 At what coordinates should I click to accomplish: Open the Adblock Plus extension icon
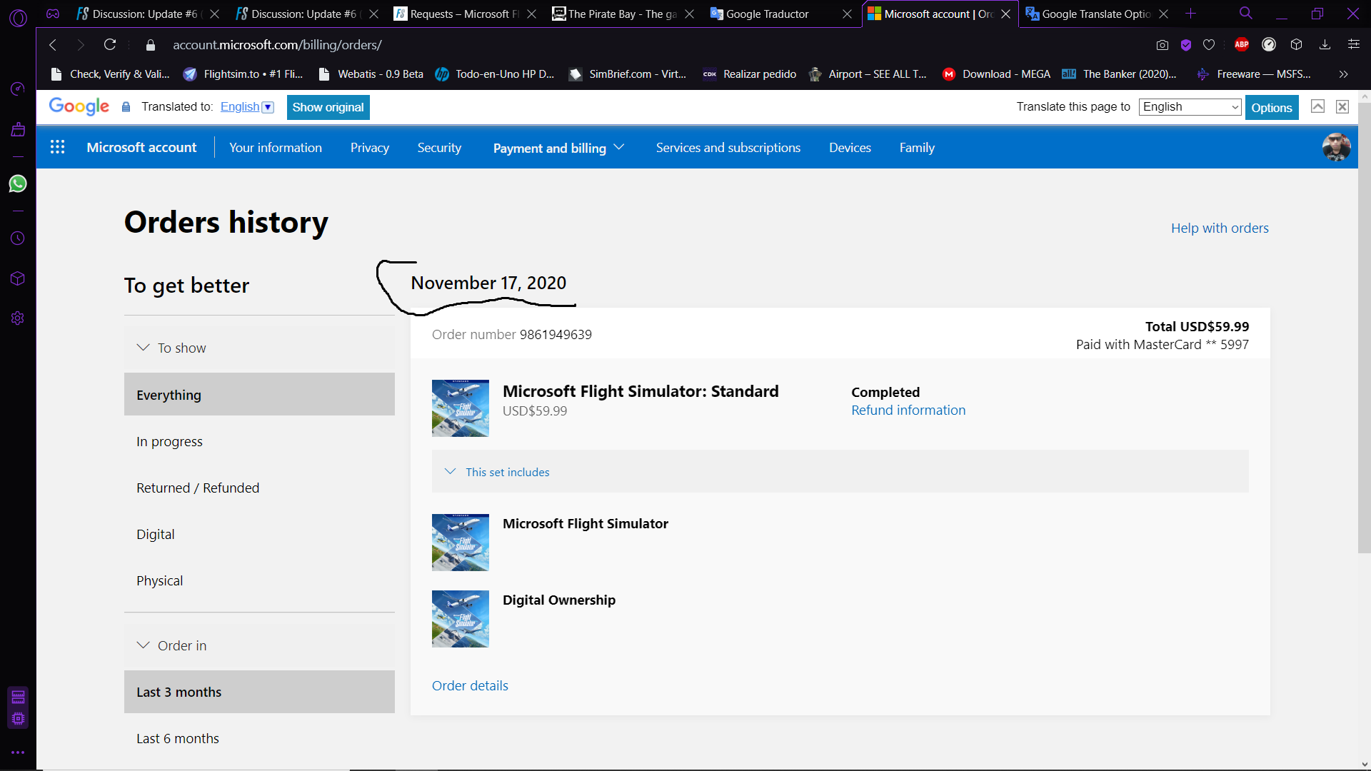point(1242,44)
